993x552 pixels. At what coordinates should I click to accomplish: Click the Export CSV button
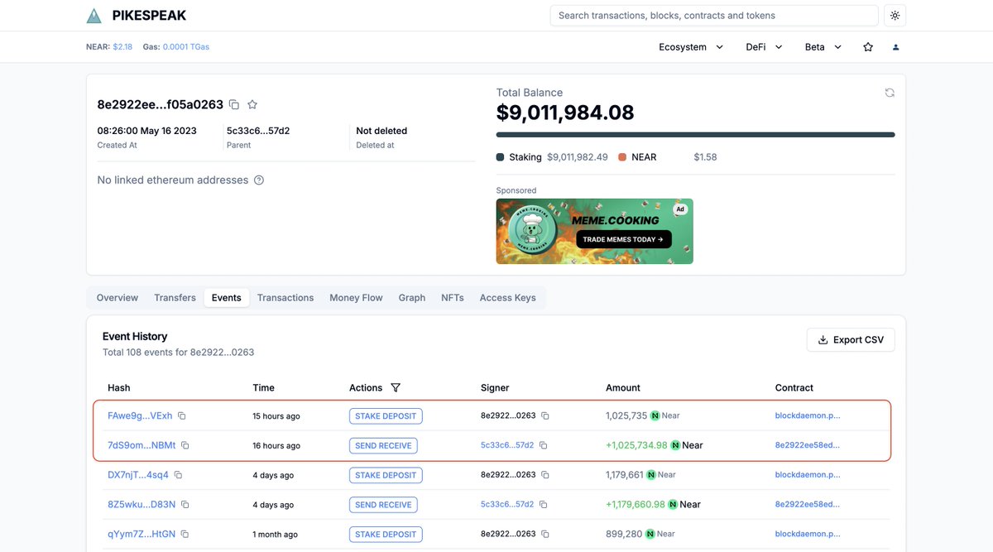[851, 339]
